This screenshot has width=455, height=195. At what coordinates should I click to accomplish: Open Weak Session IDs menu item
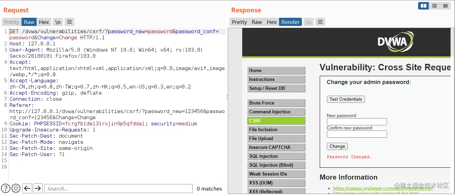coord(276,174)
